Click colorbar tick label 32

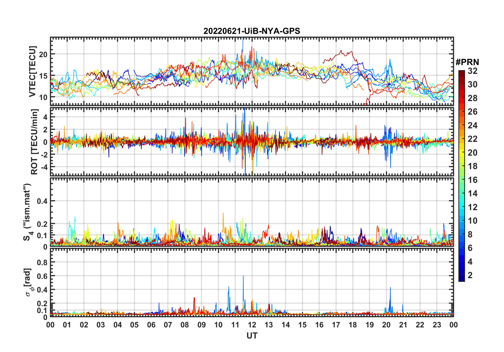[472, 71]
